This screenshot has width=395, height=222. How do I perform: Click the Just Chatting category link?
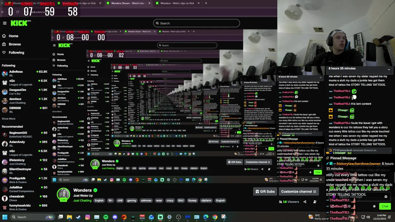(82, 200)
